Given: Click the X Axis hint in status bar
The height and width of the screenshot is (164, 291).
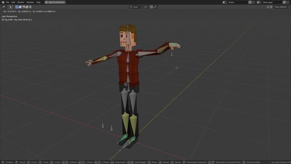Looking at the screenshot, I should (x=34, y=162).
